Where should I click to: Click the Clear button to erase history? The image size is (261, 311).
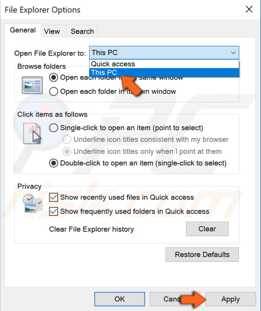(207, 229)
